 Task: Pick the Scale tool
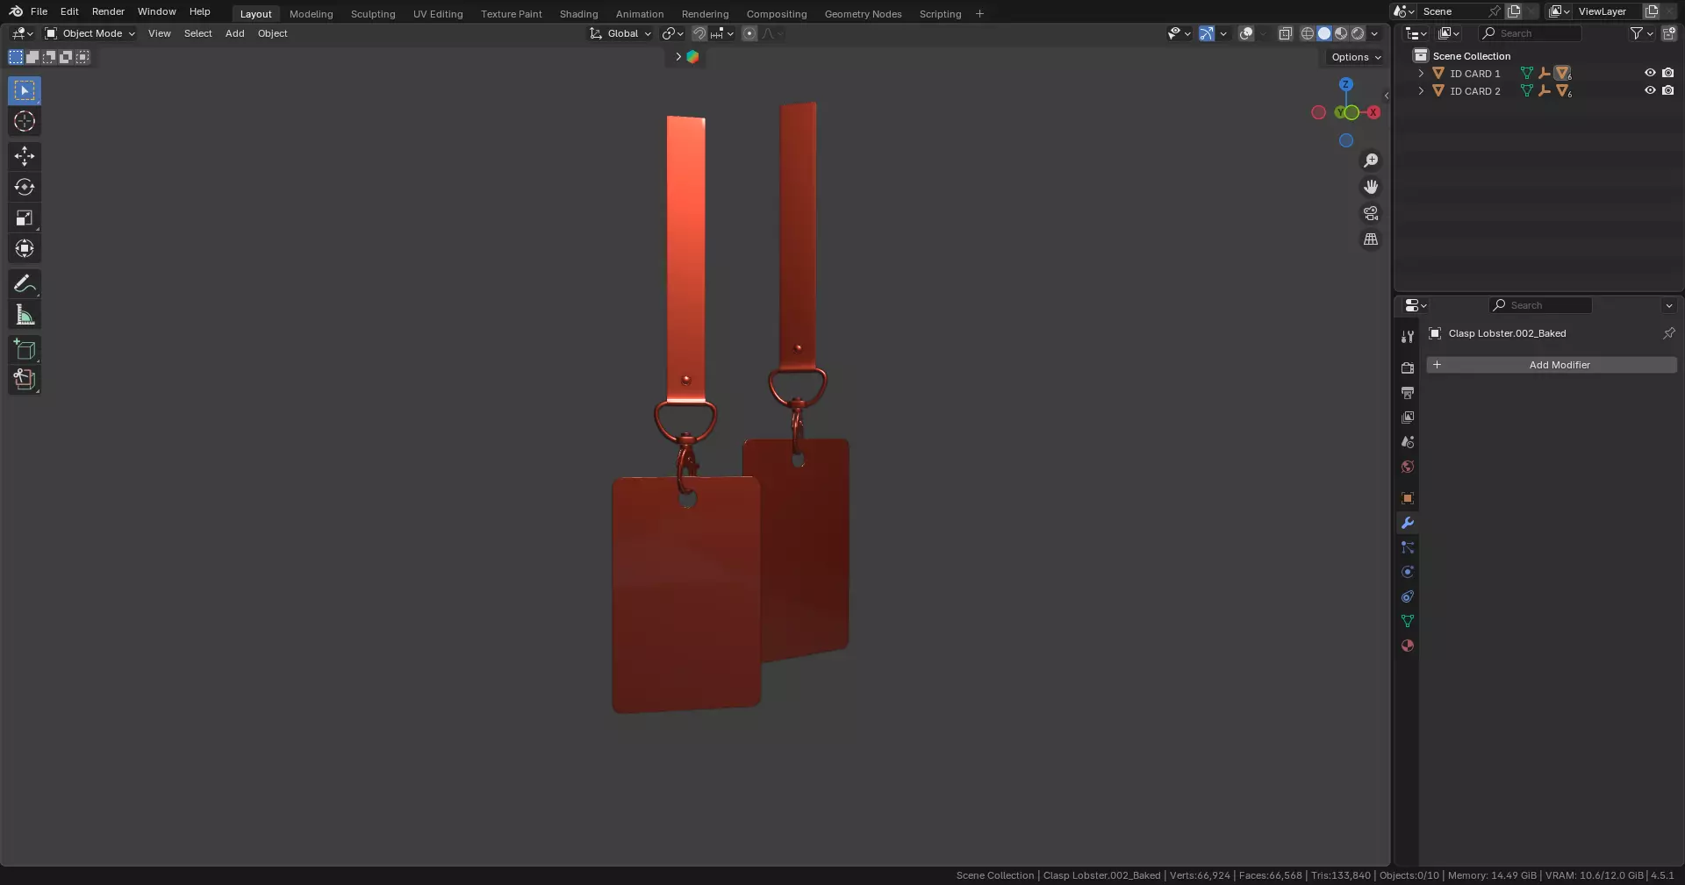coord(25,218)
